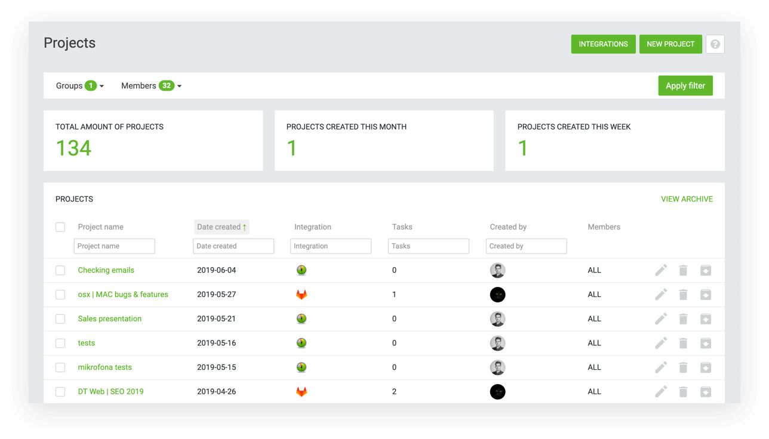The width and height of the screenshot is (769, 439).
Task: Check the Sales presentation row checkbox
Action: point(60,319)
